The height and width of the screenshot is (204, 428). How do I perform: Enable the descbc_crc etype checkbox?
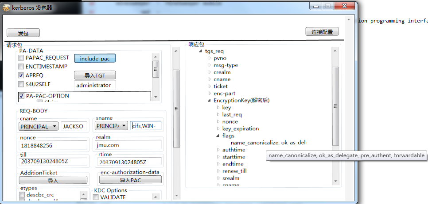[x=22, y=195]
